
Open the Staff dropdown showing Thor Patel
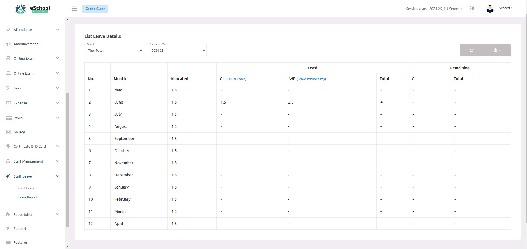click(x=114, y=51)
